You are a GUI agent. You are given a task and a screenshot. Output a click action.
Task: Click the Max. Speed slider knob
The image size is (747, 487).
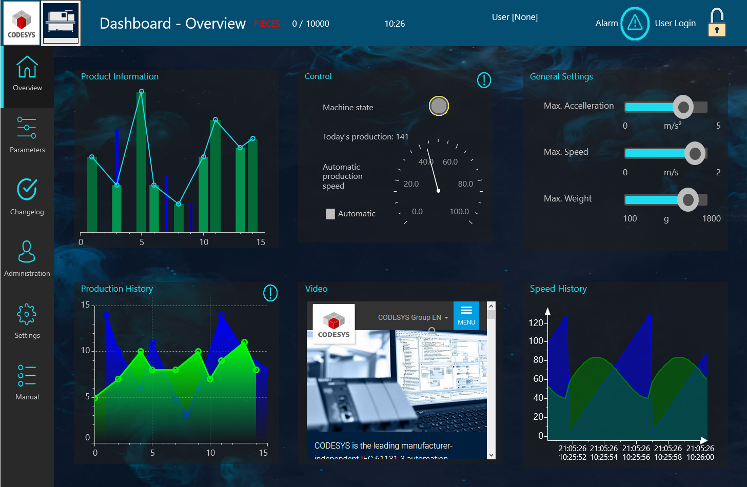click(x=695, y=153)
